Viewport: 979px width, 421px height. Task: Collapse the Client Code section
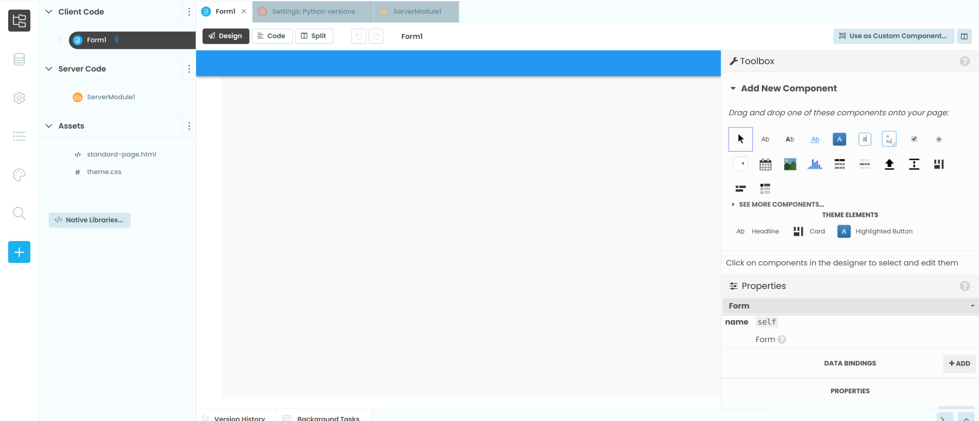click(x=48, y=12)
